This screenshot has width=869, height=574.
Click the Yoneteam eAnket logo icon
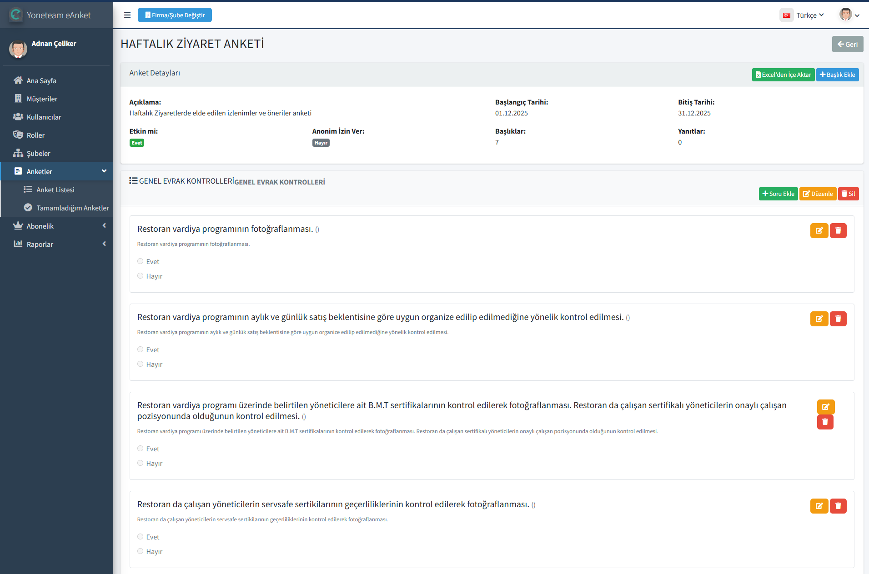click(x=16, y=15)
